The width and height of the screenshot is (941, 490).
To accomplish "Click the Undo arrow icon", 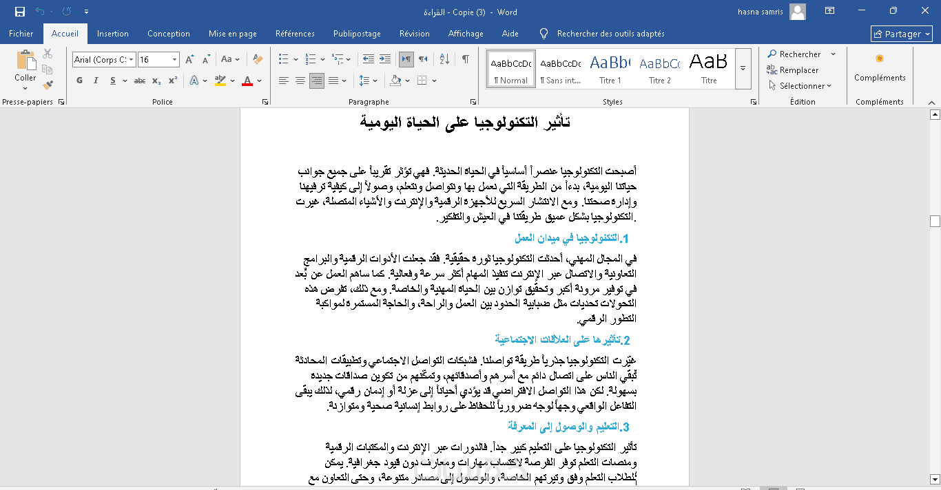I will point(39,11).
